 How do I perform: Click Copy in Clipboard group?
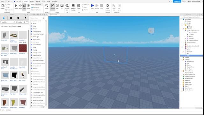click(x=8, y=4)
